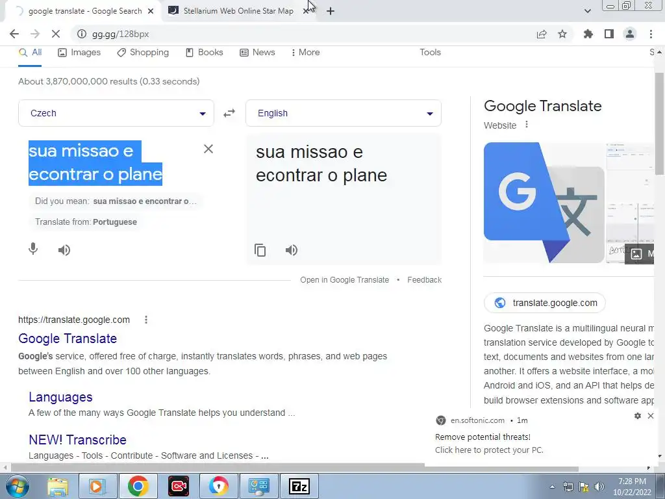Stop loading the page

pos(56,34)
